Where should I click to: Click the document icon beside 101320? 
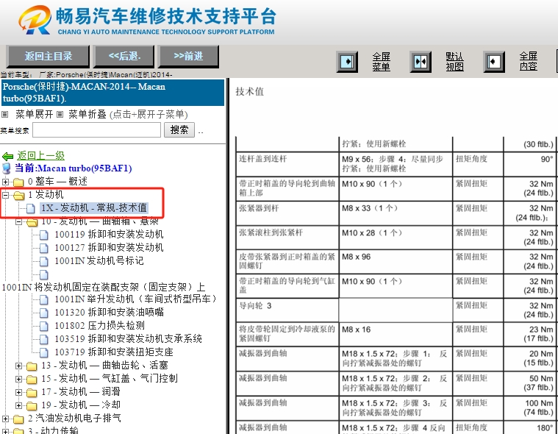point(44,313)
